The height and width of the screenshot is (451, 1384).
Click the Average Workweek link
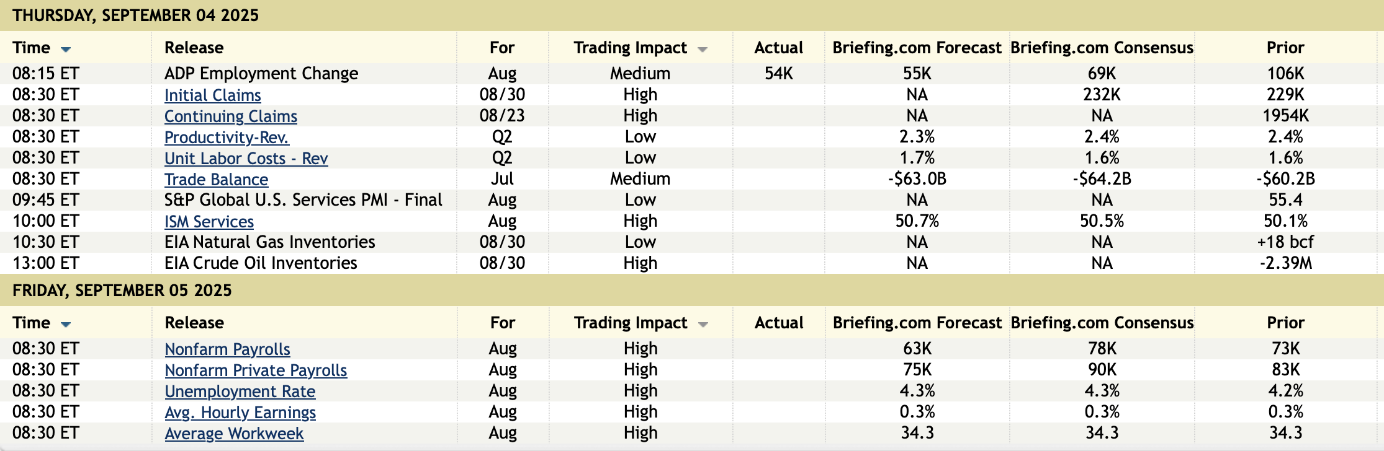coord(234,434)
